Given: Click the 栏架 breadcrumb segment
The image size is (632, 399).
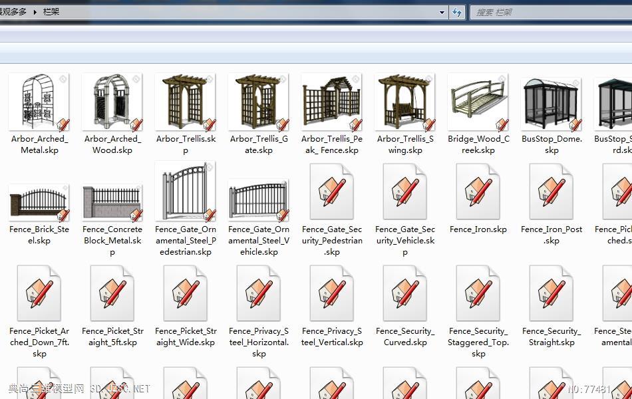Looking at the screenshot, I should click(x=51, y=12).
